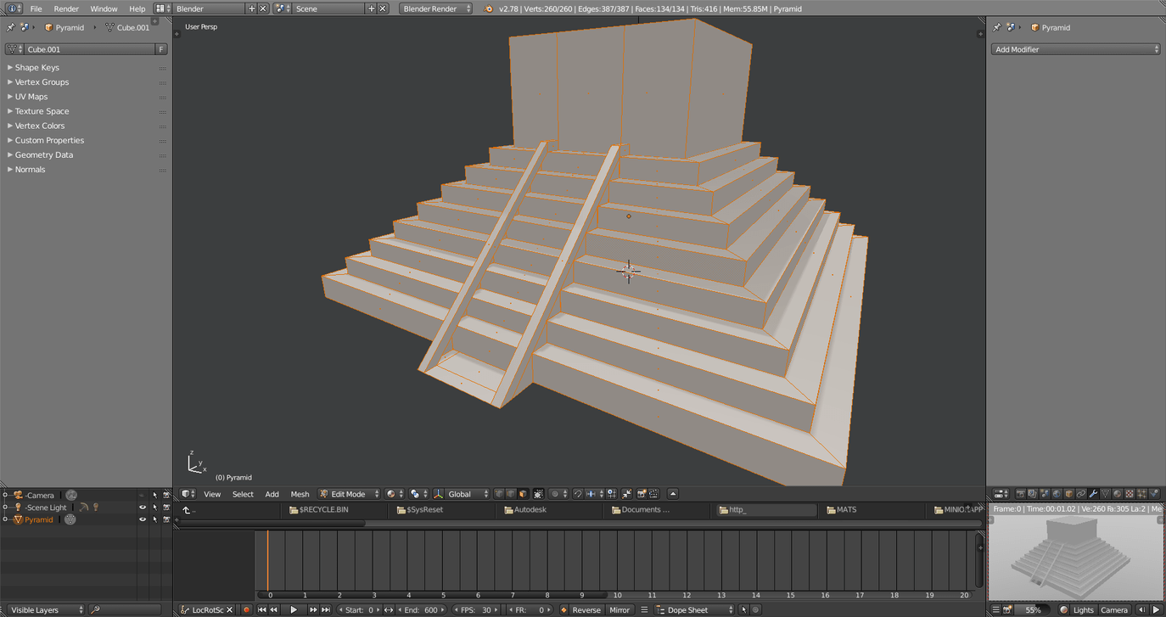
Task: Open the Modifiers wrench properties tab
Action: (x=1093, y=494)
